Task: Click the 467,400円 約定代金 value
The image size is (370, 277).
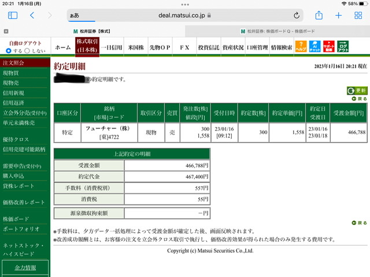Action: (x=197, y=177)
